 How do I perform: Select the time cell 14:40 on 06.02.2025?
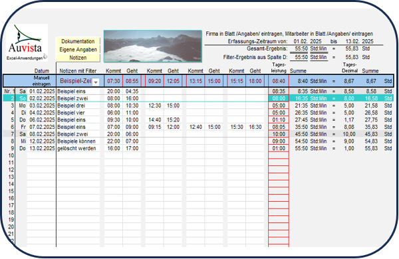pyautogui.click(x=154, y=120)
